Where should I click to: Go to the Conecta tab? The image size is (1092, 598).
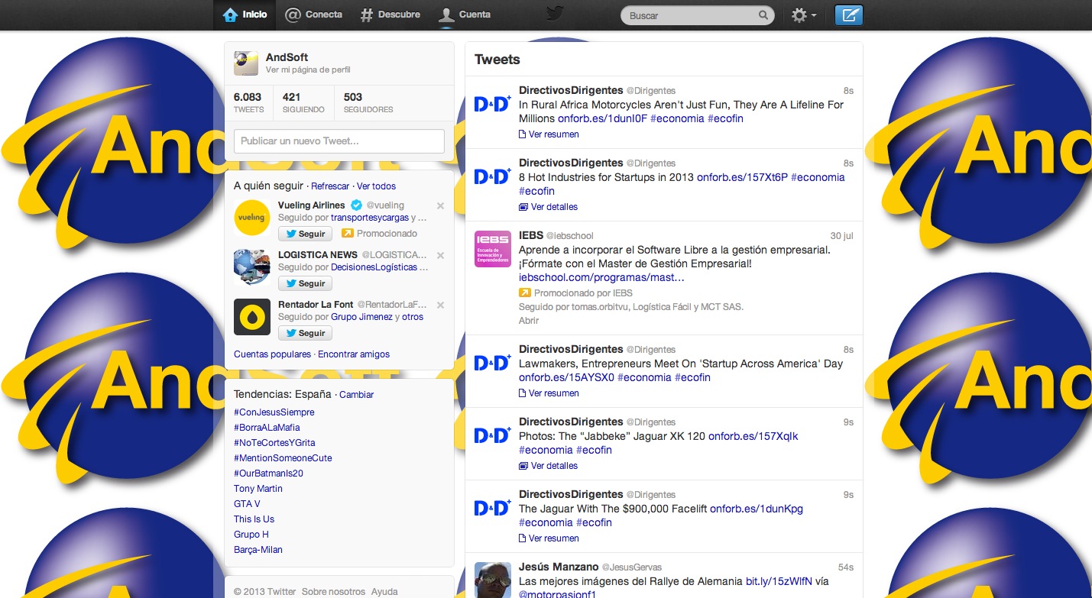coord(313,15)
